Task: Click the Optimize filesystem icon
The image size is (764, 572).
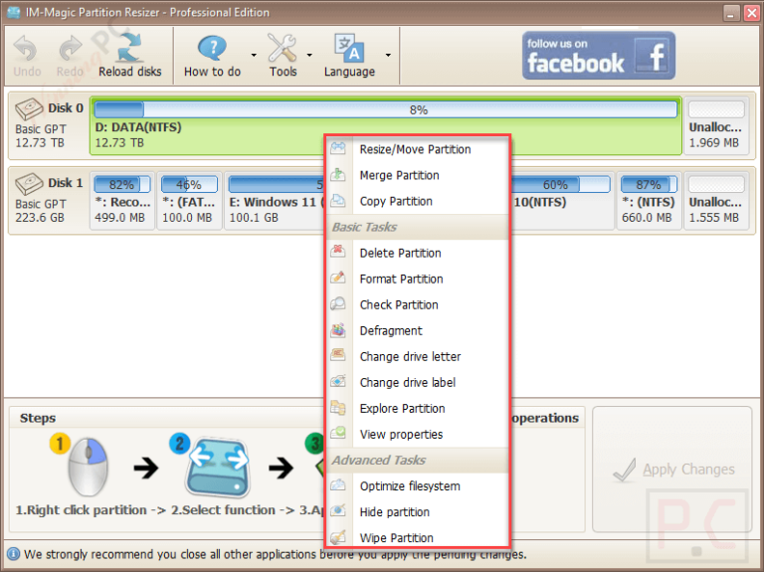Action: [x=338, y=485]
